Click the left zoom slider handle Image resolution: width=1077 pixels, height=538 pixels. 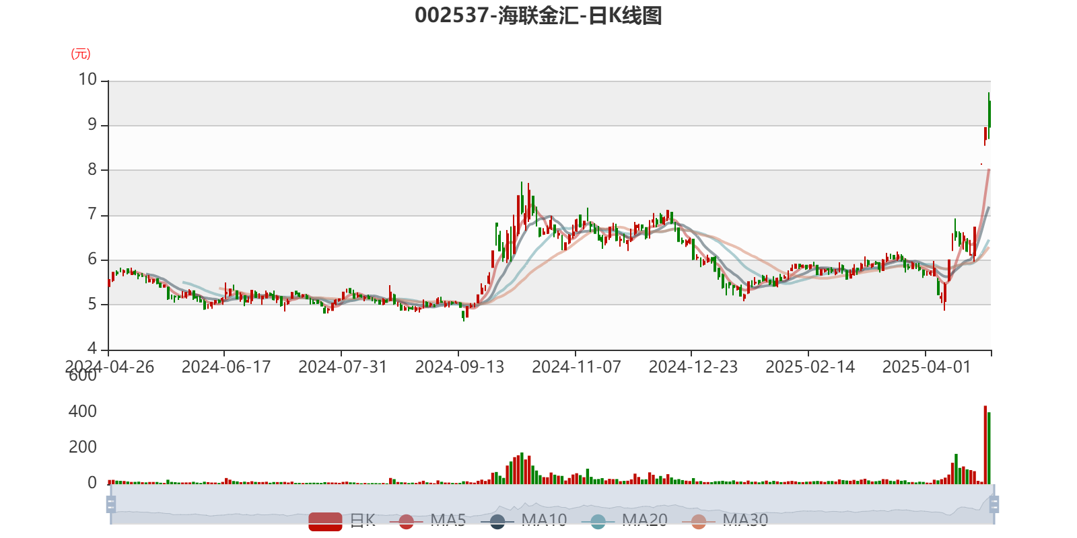[x=110, y=504]
